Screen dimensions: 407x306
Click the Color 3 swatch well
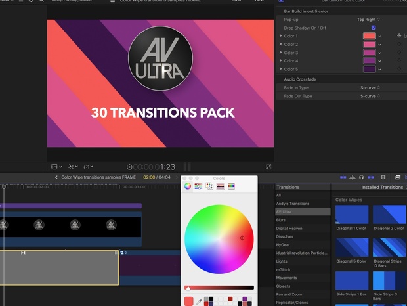(370, 53)
